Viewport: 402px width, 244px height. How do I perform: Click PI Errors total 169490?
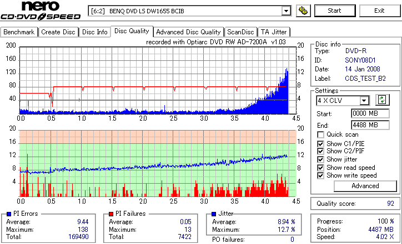[78, 237]
